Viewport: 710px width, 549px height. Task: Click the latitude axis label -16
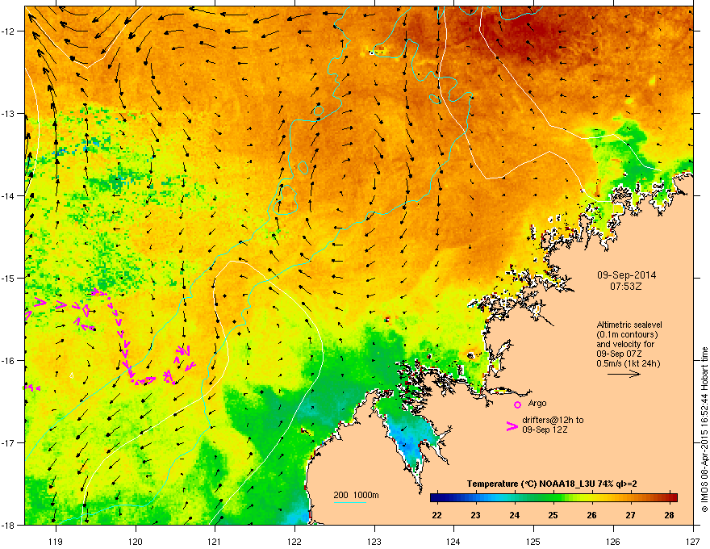pos(8,361)
